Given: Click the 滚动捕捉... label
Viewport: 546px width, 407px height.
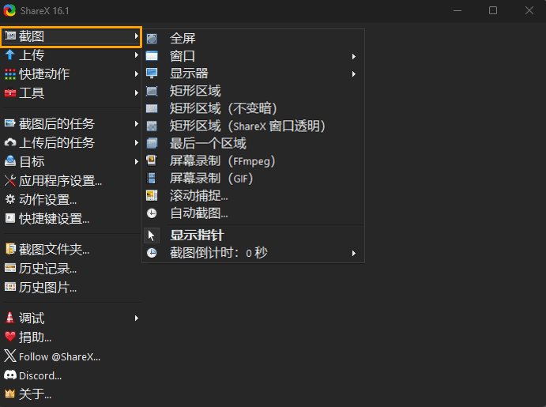Looking at the screenshot, I should (199, 196).
